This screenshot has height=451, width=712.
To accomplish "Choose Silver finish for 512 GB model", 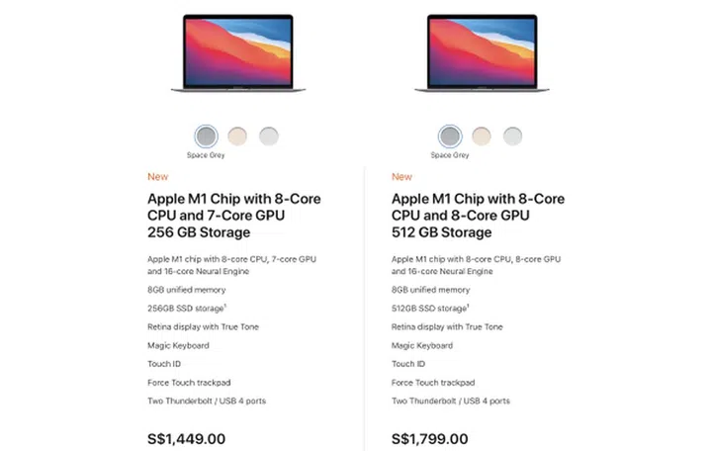I will (x=512, y=135).
